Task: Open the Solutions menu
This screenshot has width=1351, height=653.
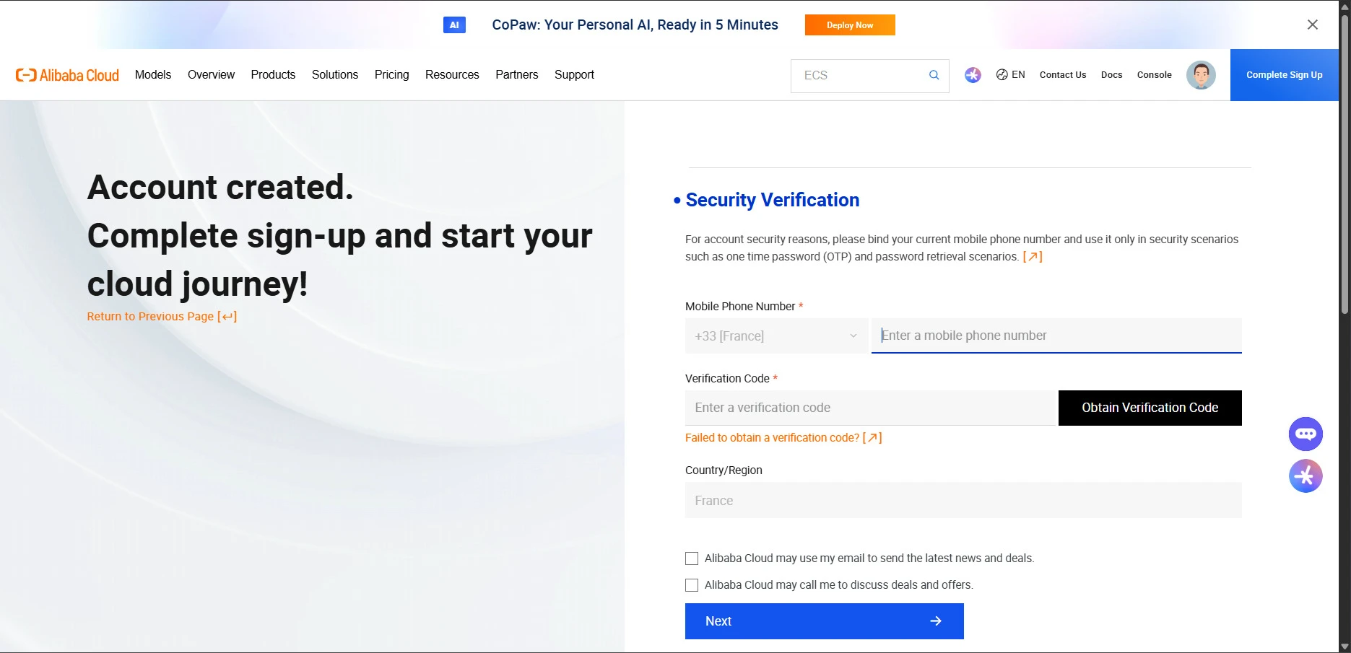Action: click(335, 74)
